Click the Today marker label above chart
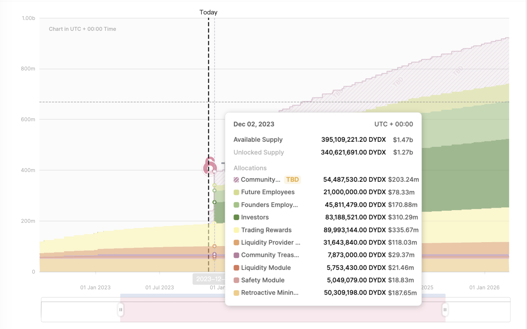The height and width of the screenshot is (329, 527). 208,12
